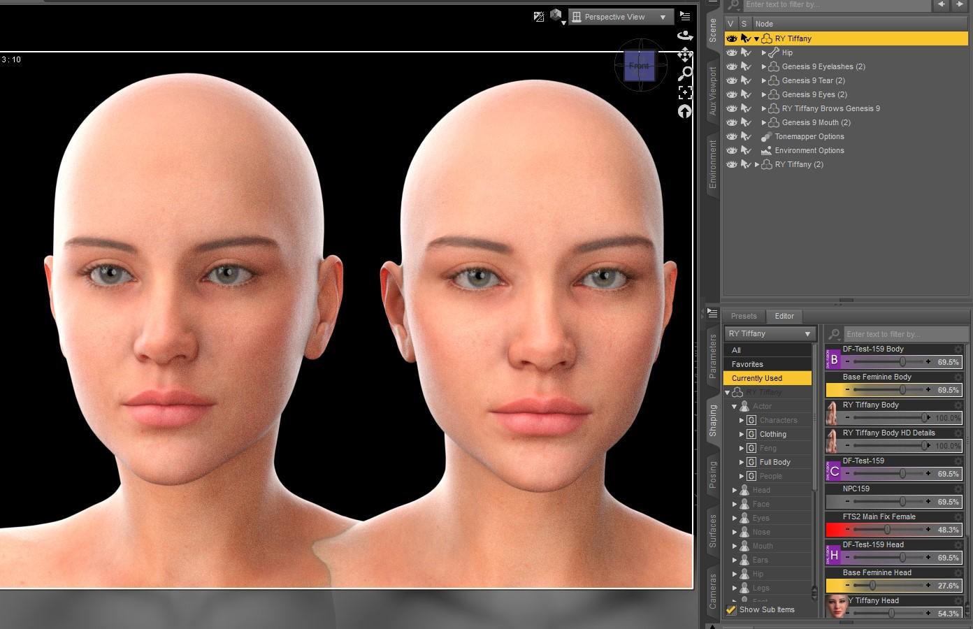Click the gear icon for NPC159 slider
Viewport: 973px width, 629px height.
(958, 489)
